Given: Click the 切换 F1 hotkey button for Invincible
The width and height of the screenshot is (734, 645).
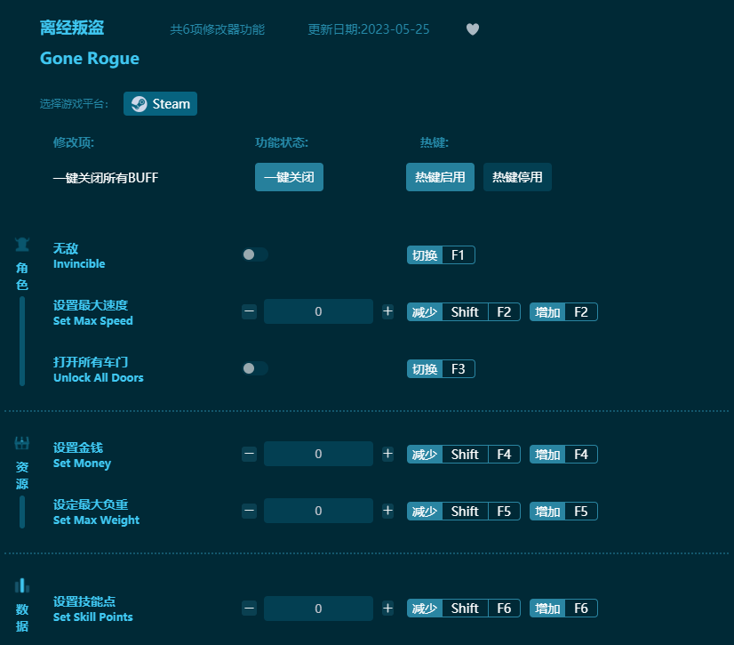Looking at the screenshot, I should [441, 254].
